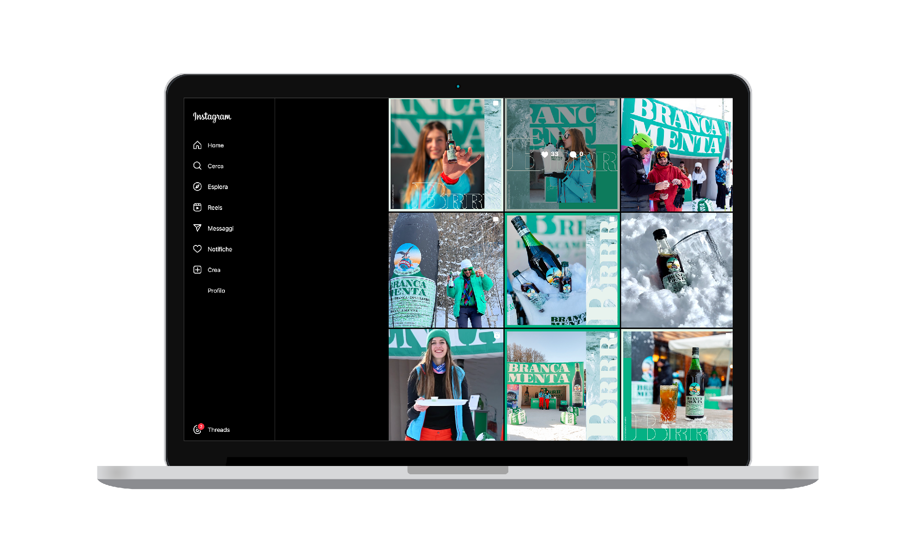Open Reels from the sidebar

[208, 208]
